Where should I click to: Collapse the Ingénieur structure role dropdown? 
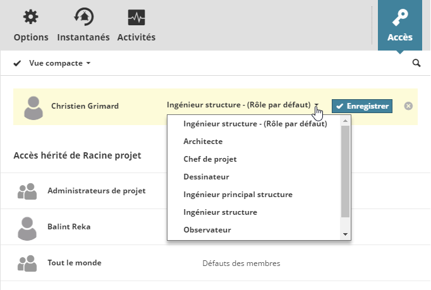(x=317, y=106)
